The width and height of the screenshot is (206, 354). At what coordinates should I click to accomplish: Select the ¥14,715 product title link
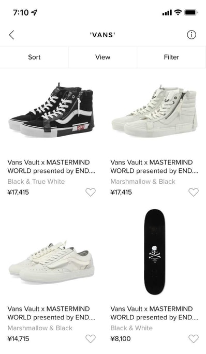[51, 313]
